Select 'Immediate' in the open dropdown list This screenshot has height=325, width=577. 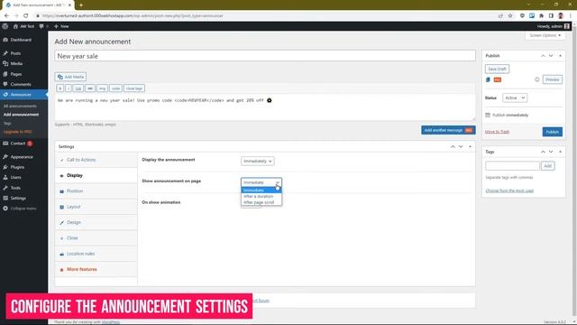point(261,190)
